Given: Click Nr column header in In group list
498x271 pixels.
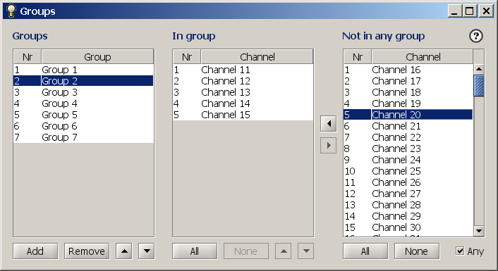Looking at the screenshot, I should pos(187,57).
